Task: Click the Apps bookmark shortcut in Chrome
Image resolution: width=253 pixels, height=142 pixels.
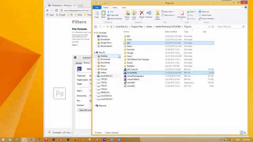Action: click(x=50, y=15)
